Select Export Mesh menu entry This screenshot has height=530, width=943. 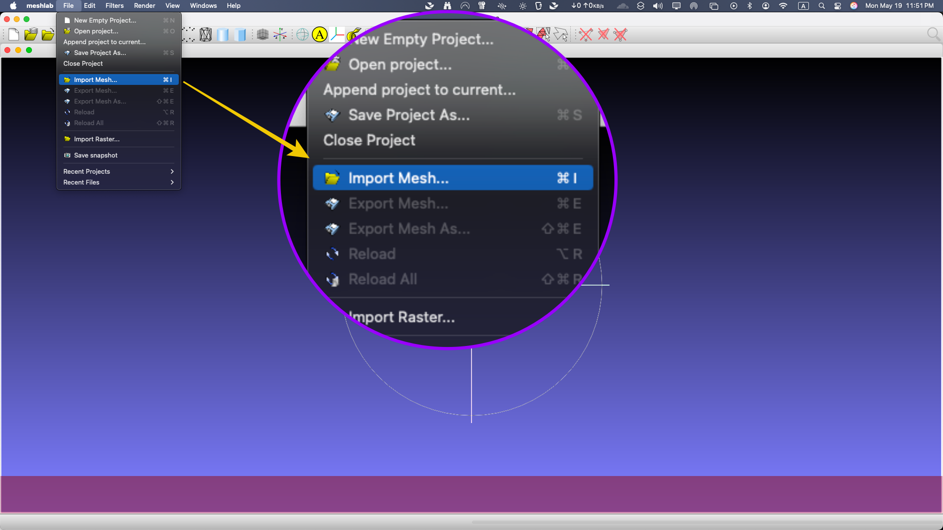[118, 90]
